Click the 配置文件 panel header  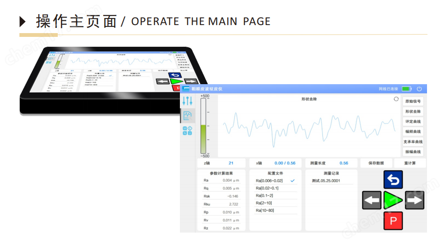(276, 174)
